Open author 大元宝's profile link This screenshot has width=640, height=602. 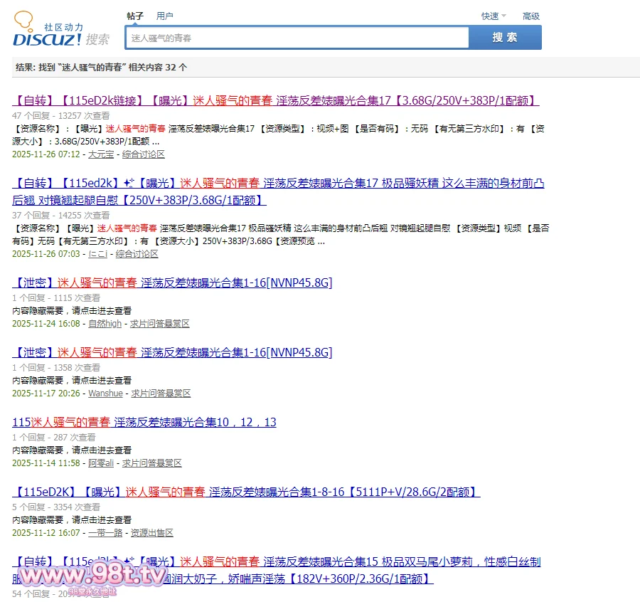coord(100,154)
